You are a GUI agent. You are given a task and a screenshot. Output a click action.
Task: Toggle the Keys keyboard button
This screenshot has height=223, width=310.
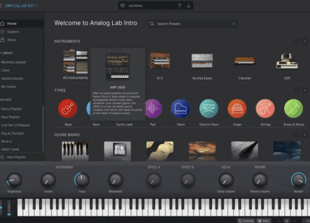263,221
